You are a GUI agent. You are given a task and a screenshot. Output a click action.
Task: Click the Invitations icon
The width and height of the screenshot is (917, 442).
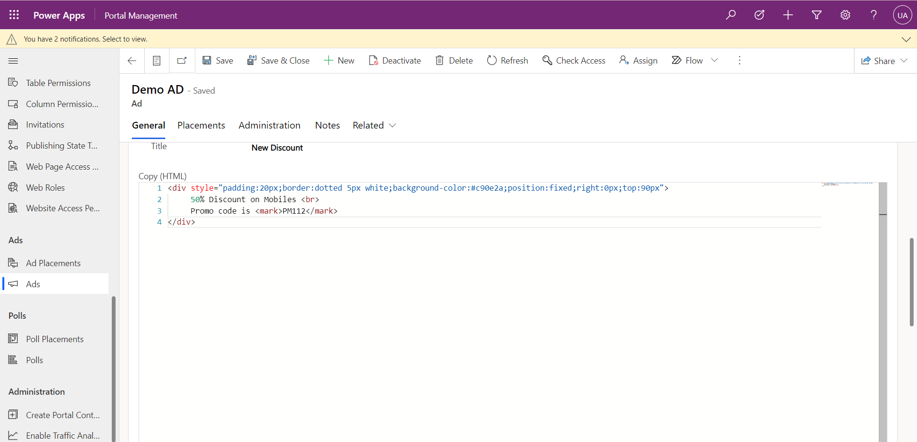pos(13,124)
